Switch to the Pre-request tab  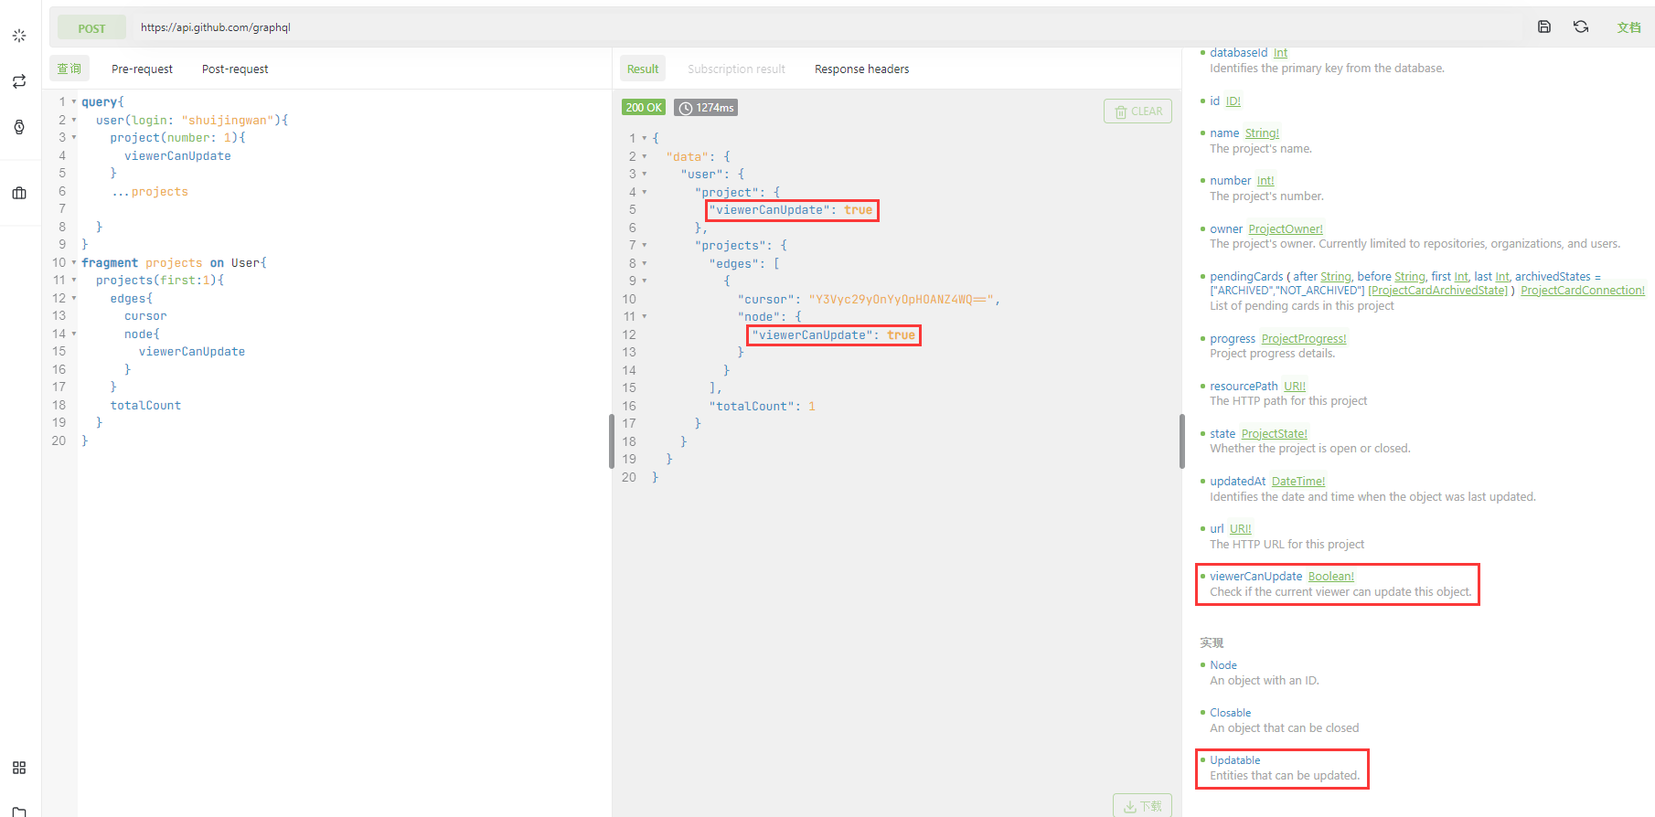point(142,69)
